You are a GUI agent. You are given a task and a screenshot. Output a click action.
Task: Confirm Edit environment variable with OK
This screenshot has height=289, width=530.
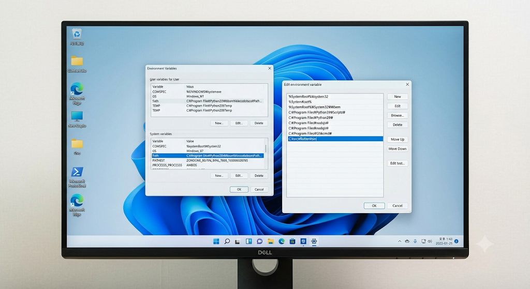tap(374, 206)
